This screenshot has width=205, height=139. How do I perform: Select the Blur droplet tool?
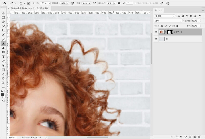pyautogui.click(x=3, y=74)
